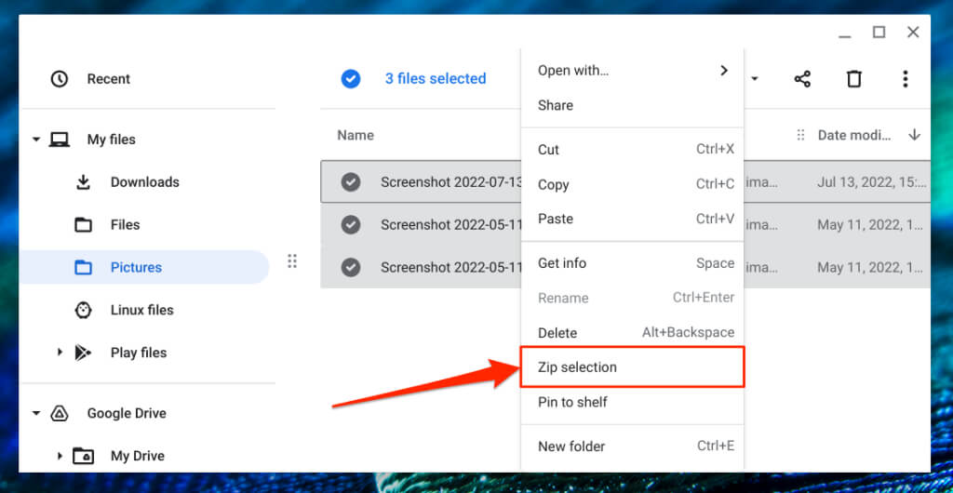Collapse the My files tree
Viewport: 953px width, 493px height.
click(x=36, y=140)
